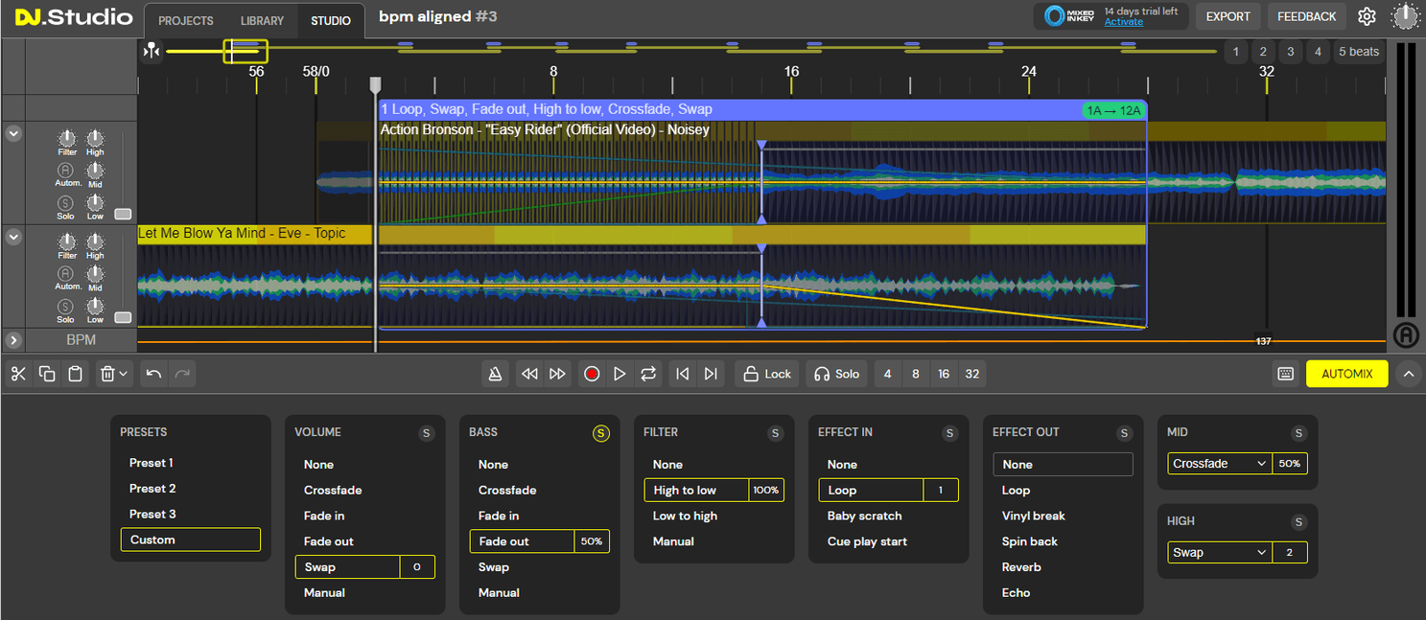
Task: Switch to the PROJECTS tab
Action: [186, 20]
